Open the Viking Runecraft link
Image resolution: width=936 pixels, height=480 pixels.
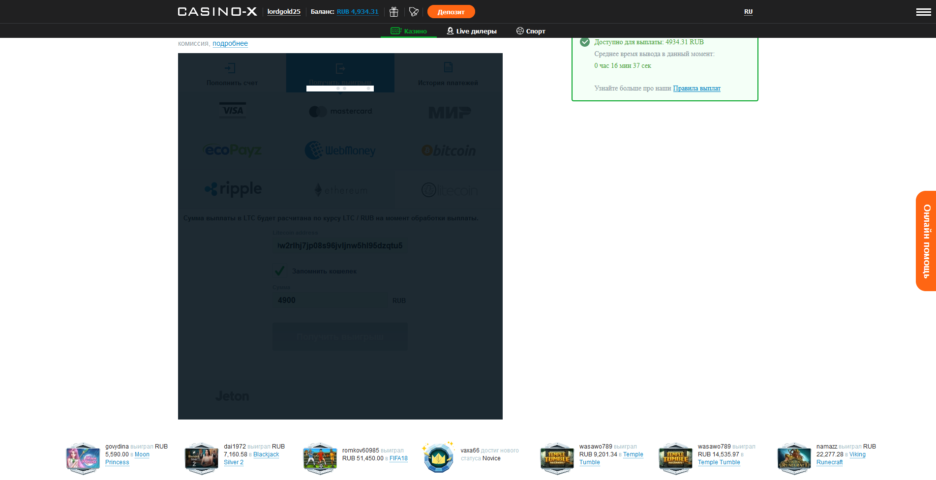pyautogui.click(x=841, y=458)
